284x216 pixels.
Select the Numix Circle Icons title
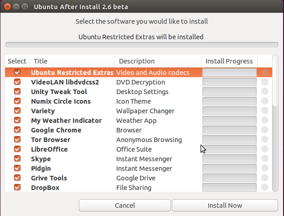point(61,101)
